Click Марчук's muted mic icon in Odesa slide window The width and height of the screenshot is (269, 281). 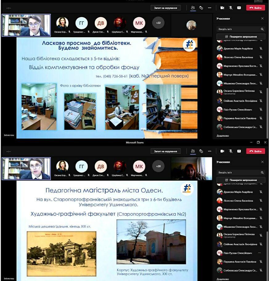pos(261,218)
